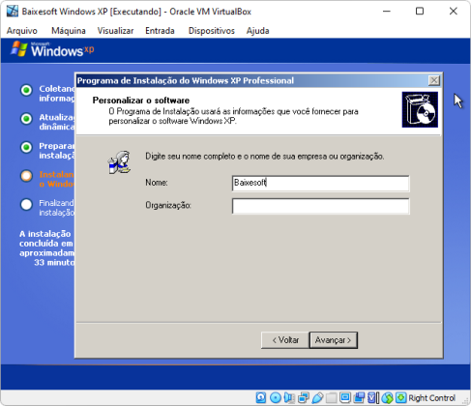Open the Dispositivos menu

click(212, 31)
